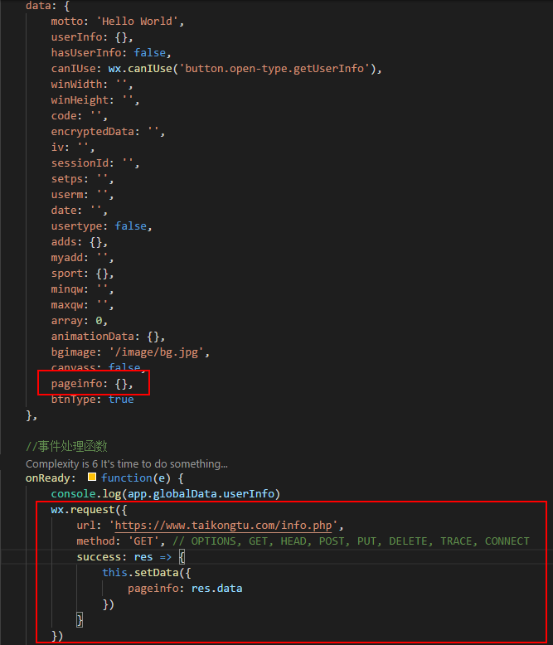Click the line "date: '',"

click(x=79, y=211)
